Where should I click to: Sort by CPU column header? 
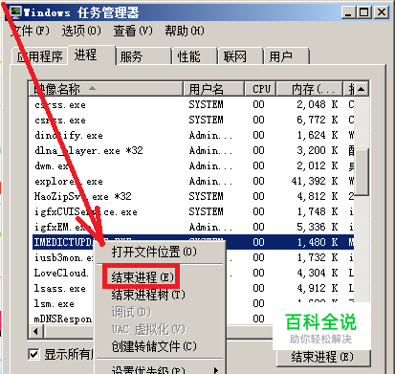tap(260, 89)
